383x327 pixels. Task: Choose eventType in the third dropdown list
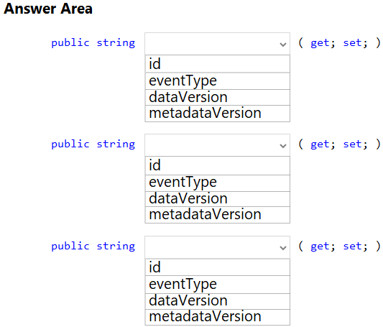point(218,285)
